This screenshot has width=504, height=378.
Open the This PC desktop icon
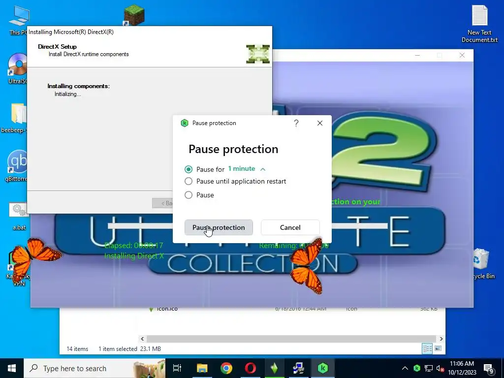(18, 20)
